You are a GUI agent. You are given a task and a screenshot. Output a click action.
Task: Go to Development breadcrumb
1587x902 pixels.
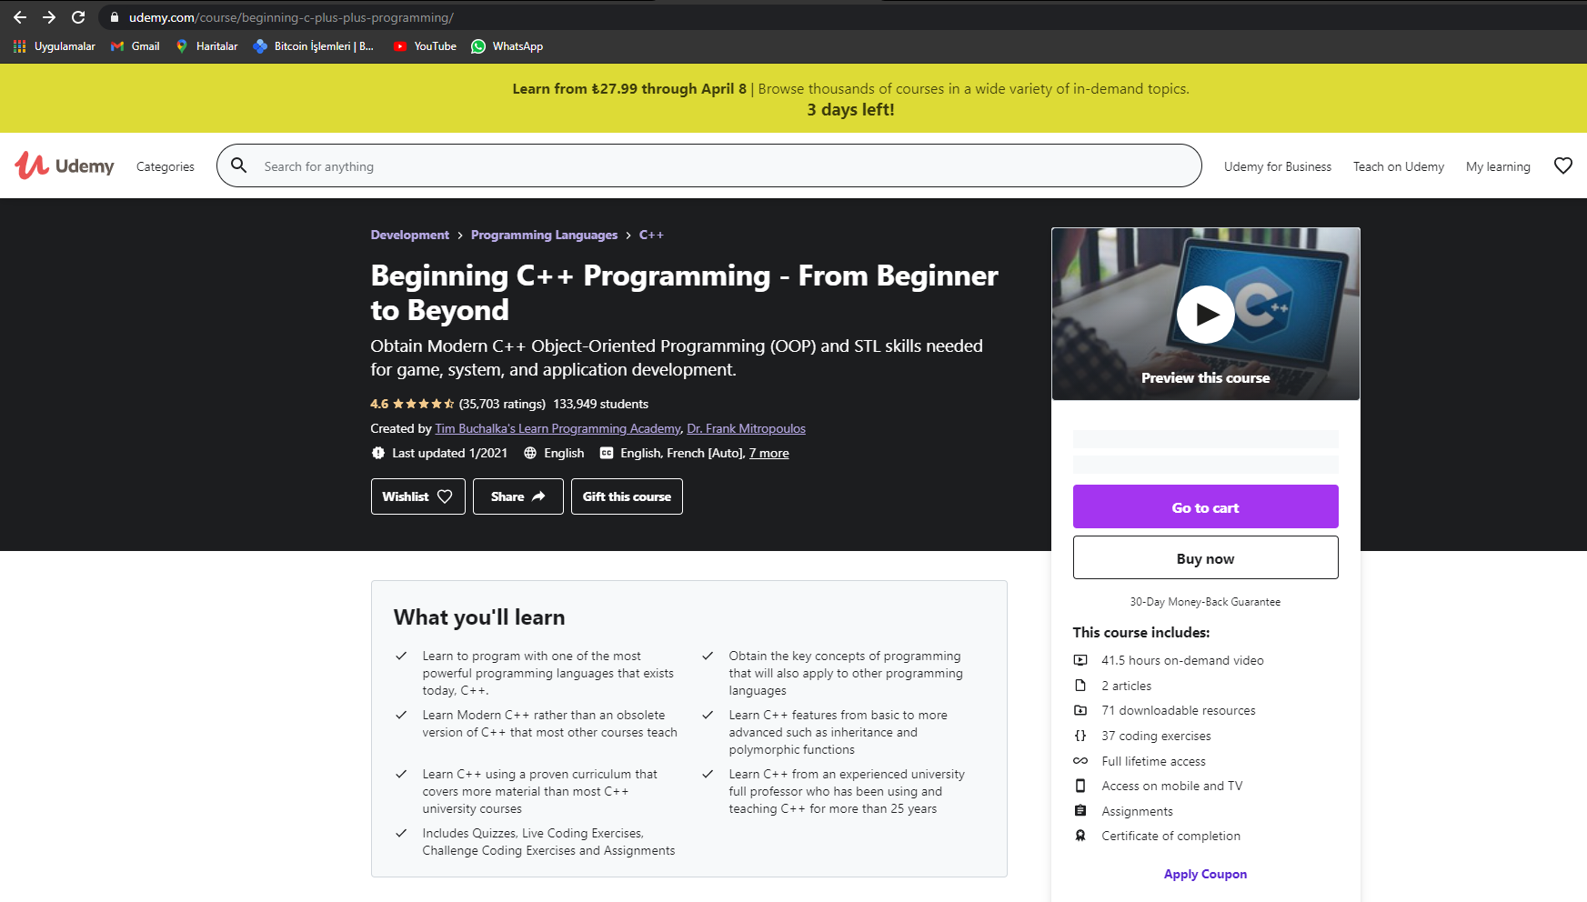pyautogui.click(x=410, y=235)
